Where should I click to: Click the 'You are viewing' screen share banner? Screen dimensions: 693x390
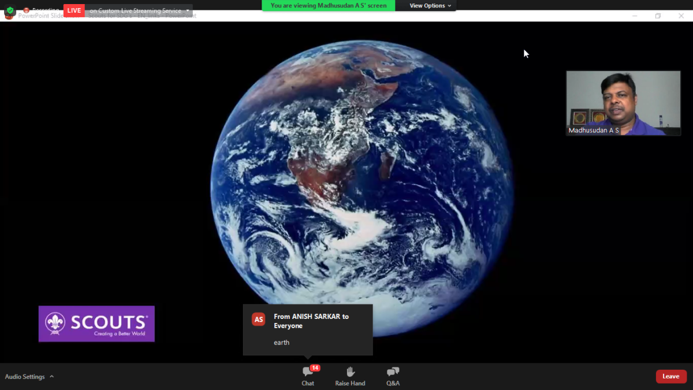[329, 6]
